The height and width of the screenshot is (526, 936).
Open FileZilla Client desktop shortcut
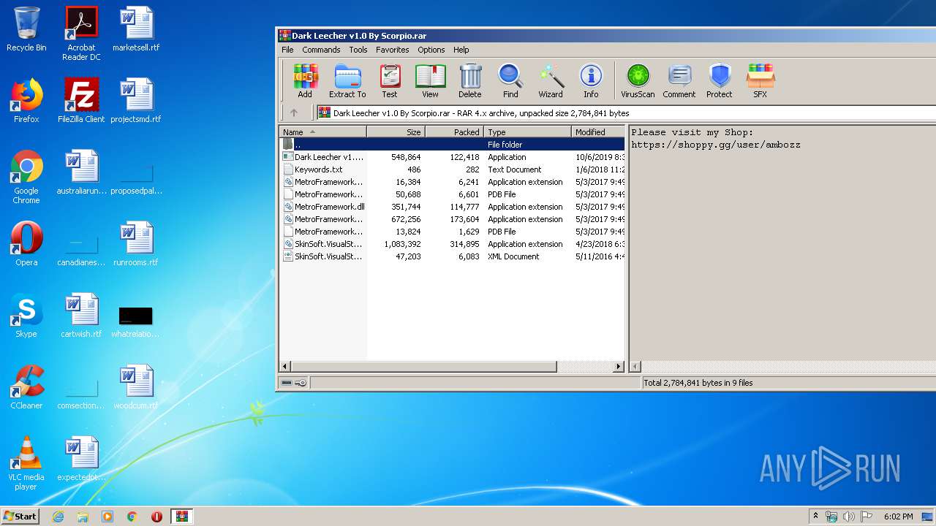click(81, 100)
